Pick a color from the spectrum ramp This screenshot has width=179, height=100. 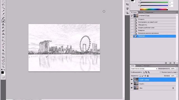[154, 9]
